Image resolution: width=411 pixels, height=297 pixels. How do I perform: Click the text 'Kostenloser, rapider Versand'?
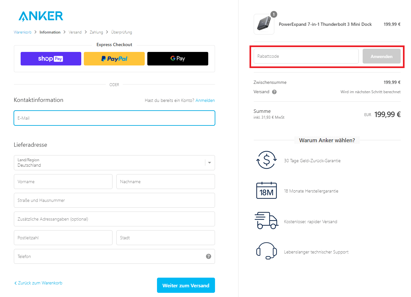[310, 222]
